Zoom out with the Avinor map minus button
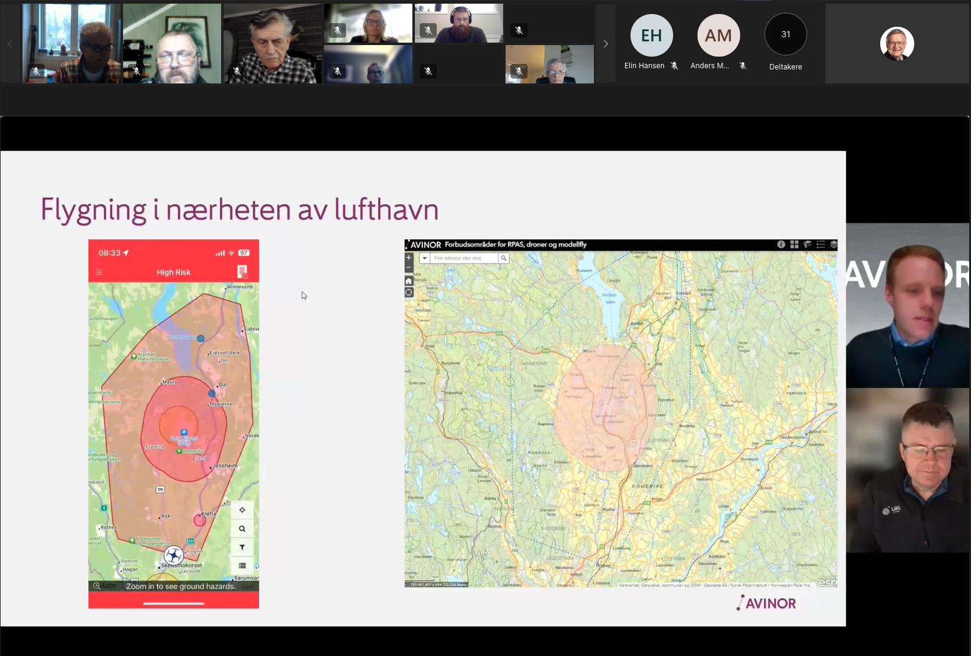The height and width of the screenshot is (656, 971). click(x=409, y=267)
